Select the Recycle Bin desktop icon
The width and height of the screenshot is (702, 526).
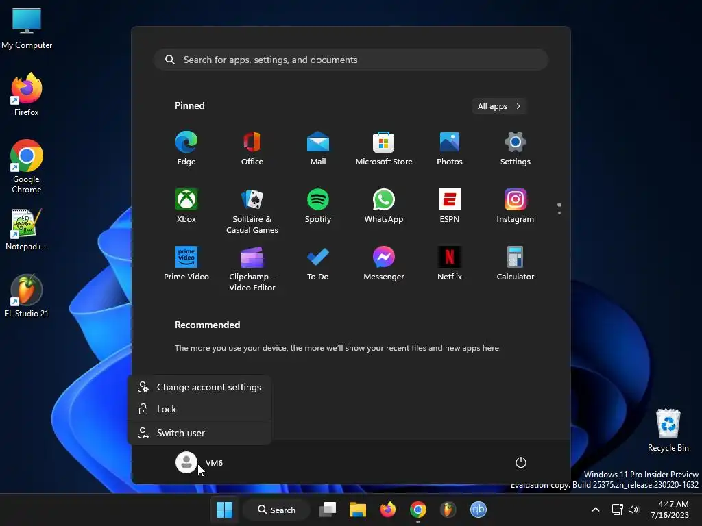coord(668,430)
